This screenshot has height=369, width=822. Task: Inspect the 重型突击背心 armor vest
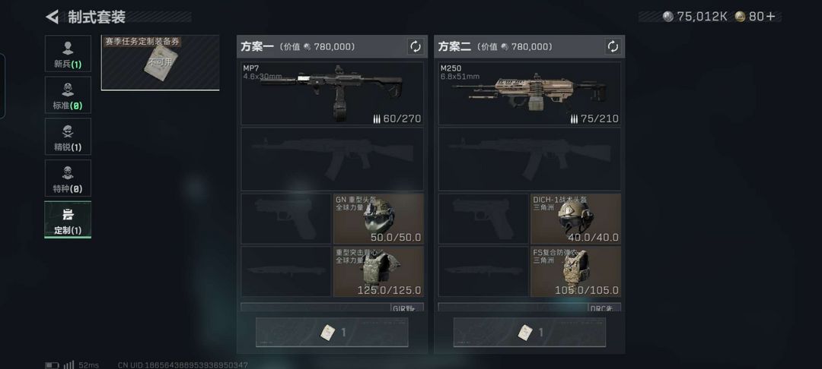378,271
